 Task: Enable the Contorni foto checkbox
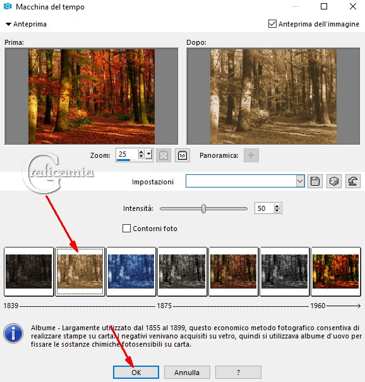pyautogui.click(x=126, y=229)
